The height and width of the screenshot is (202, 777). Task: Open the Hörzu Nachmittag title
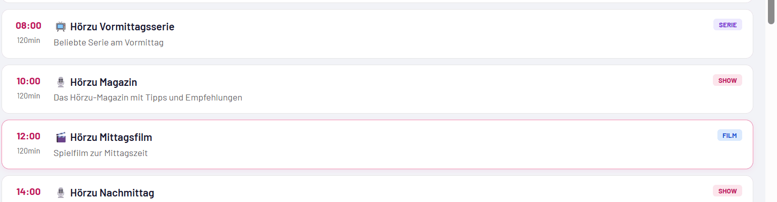click(112, 193)
